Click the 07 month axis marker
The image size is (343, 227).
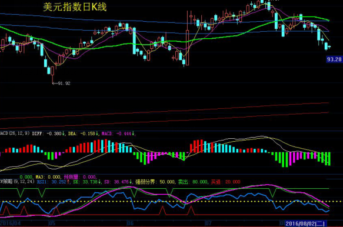[x=208, y=223]
